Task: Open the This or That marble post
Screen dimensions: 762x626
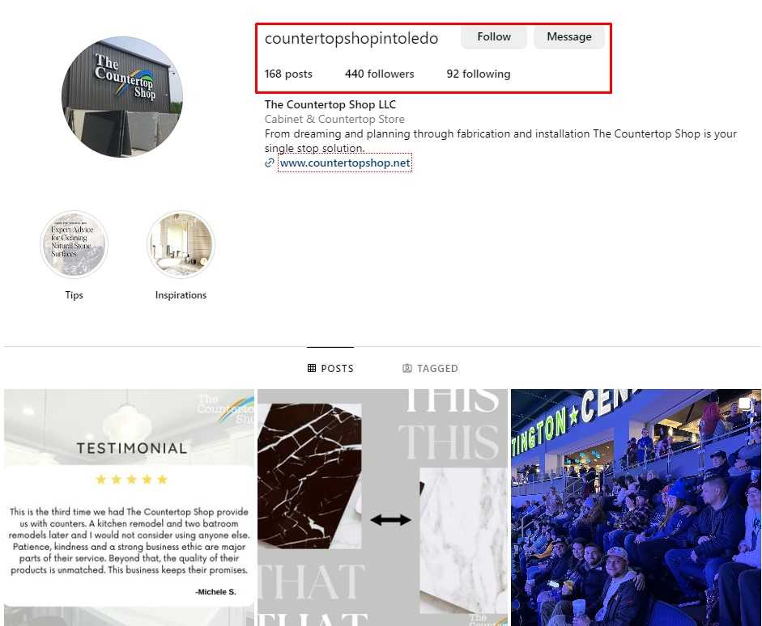Action: click(382, 508)
